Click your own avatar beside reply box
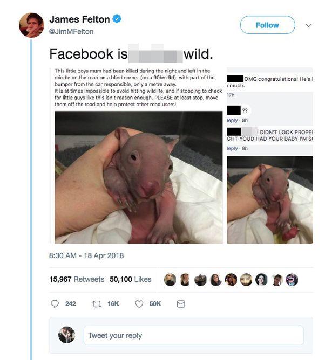This screenshot has width=332, height=360. tap(66, 335)
